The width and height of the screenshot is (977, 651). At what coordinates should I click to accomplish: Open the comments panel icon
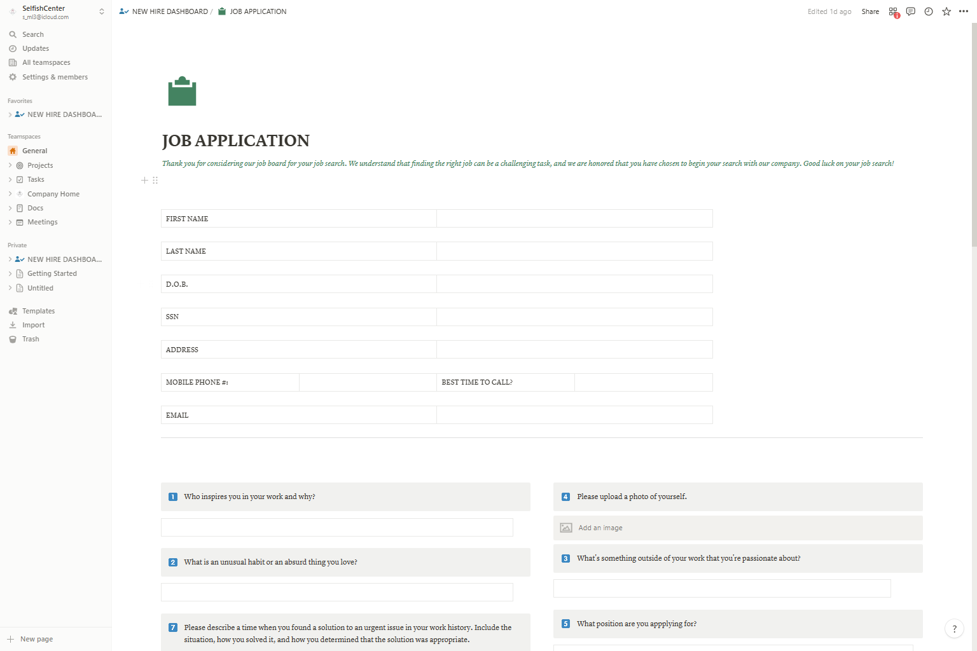911,11
